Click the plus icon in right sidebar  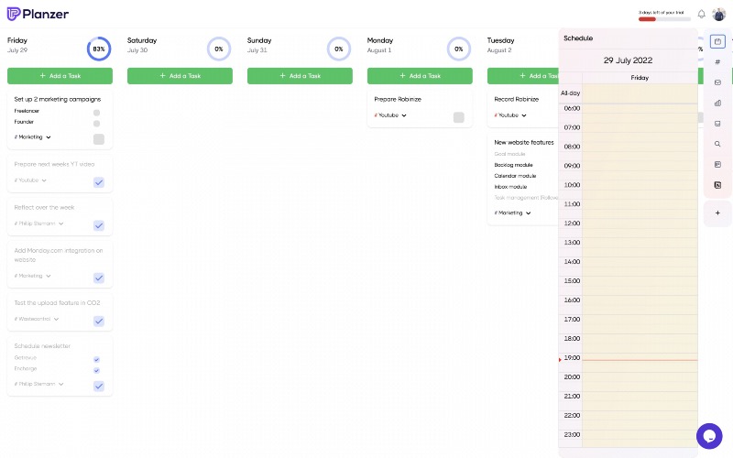(x=718, y=213)
